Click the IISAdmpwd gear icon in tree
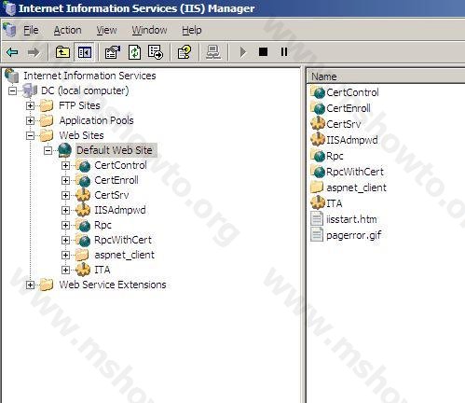 tap(83, 210)
